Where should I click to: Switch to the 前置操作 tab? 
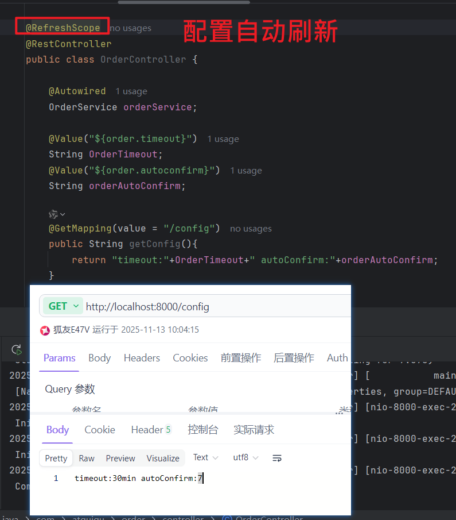[x=241, y=358]
